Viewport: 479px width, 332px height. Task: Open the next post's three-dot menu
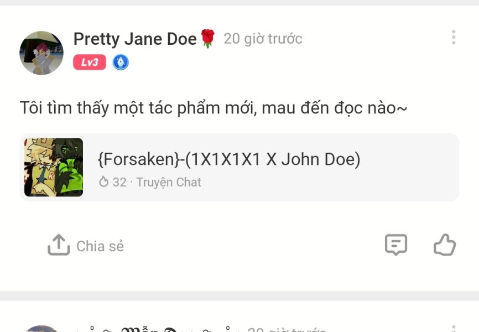coord(454,329)
